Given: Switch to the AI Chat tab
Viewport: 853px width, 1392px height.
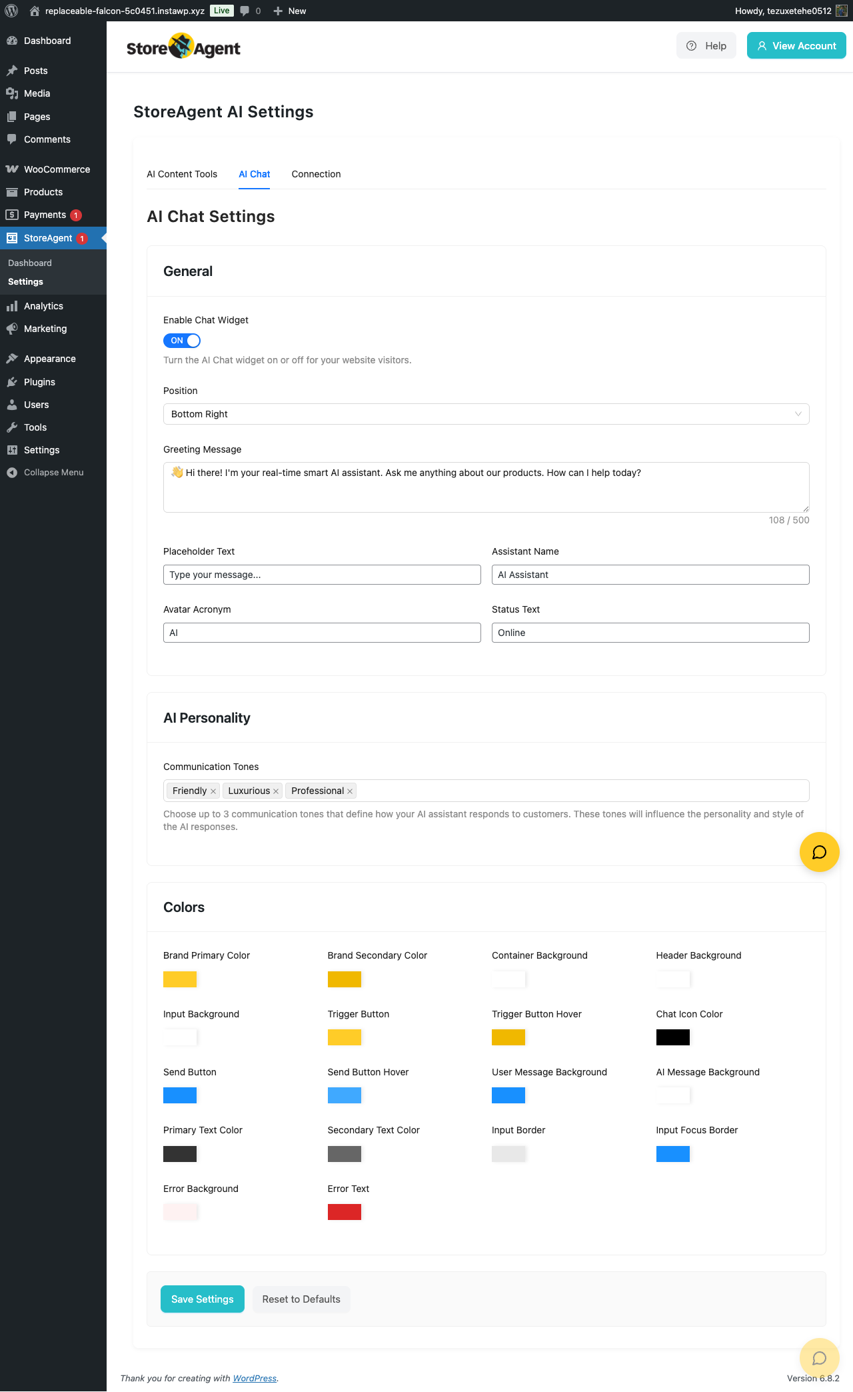Looking at the screenshot, I should point(255,174).
